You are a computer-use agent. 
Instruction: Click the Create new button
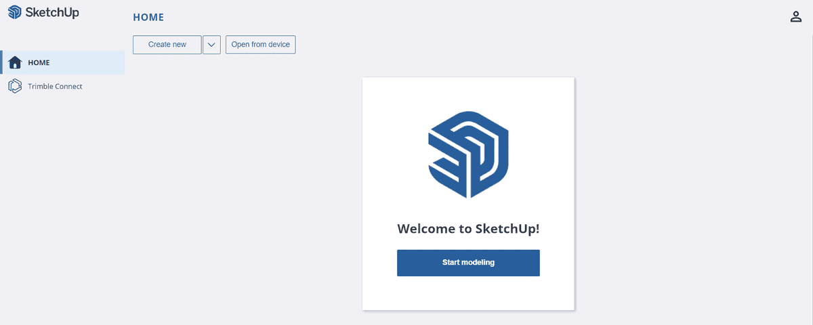click(x=167, y=45)
